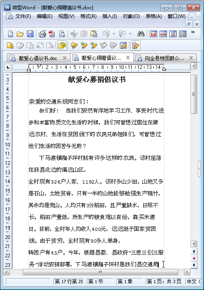The image size is (204, 290).
Task: Toggle the highlighted stacked-pages toolbar icon
Action: 62,46
